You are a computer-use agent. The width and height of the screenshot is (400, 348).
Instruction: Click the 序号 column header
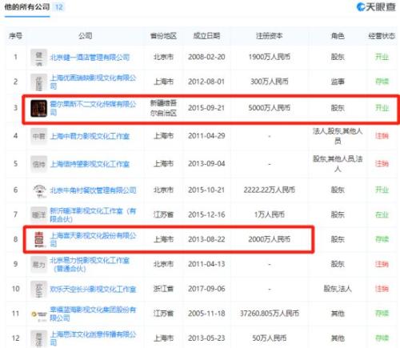tap(15, 36)
